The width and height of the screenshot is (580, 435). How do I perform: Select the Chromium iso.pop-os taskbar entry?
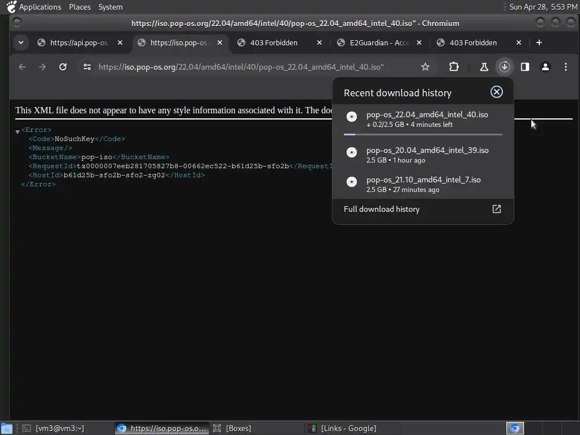coord(162,428)
